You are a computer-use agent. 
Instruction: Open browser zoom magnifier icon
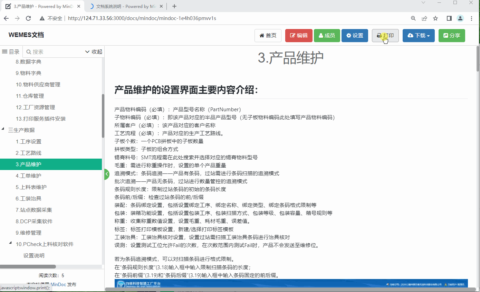pos(413,18)
